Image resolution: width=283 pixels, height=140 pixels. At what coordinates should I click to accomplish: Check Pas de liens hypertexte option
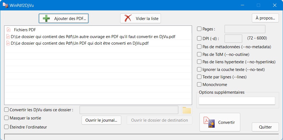199,62
